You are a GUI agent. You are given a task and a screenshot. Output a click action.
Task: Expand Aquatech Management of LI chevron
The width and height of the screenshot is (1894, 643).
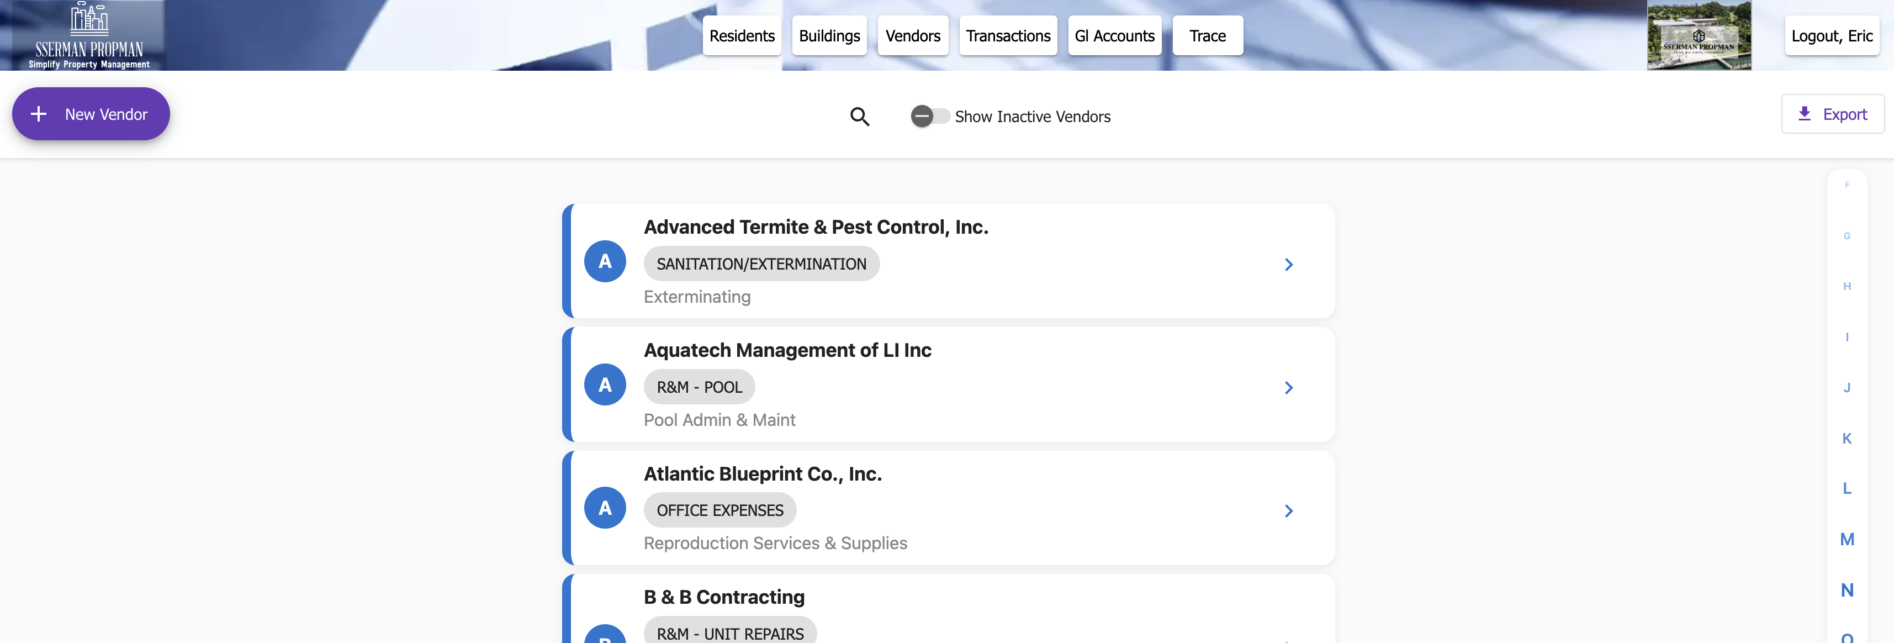coord(1288,388)
